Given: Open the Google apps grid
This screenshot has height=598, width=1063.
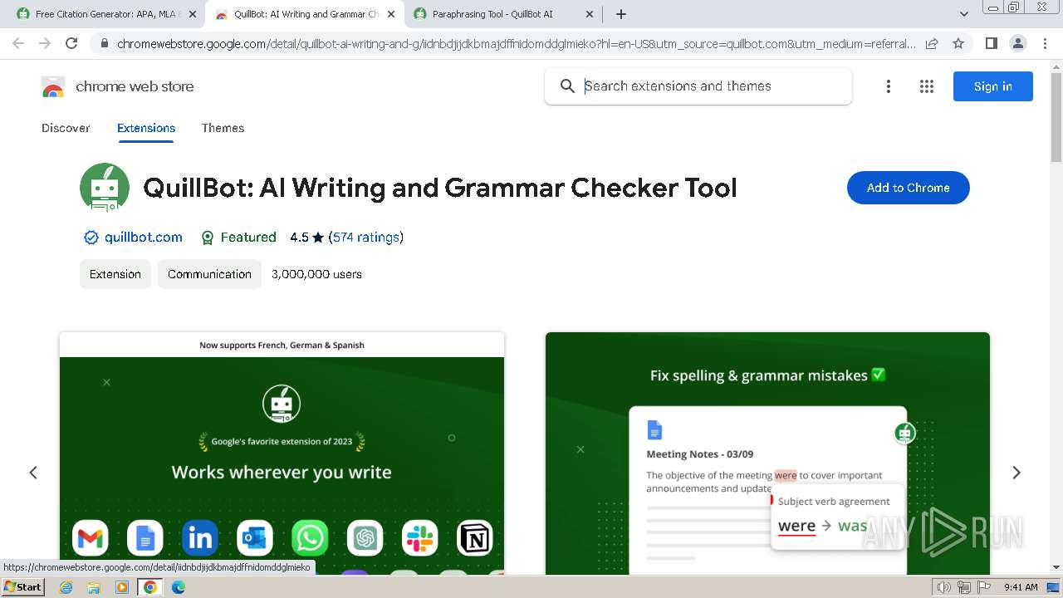Looking at the screenshot, I should tap(927, 86).
